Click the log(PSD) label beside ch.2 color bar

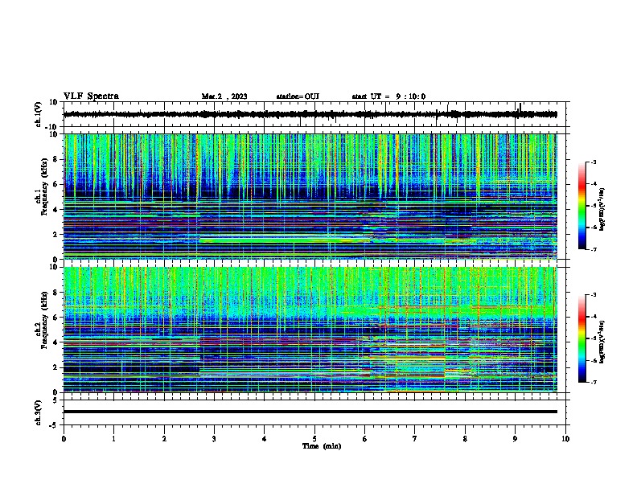(x=602, y=342)
